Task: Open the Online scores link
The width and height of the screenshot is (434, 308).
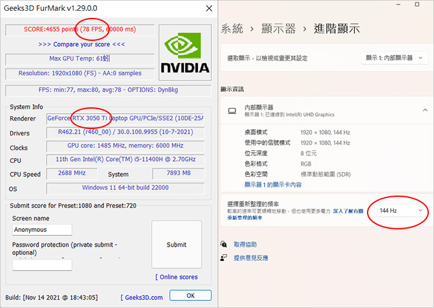Action: 177,277
